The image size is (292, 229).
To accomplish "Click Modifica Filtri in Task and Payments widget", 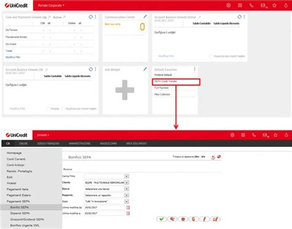I will (13, 57).
